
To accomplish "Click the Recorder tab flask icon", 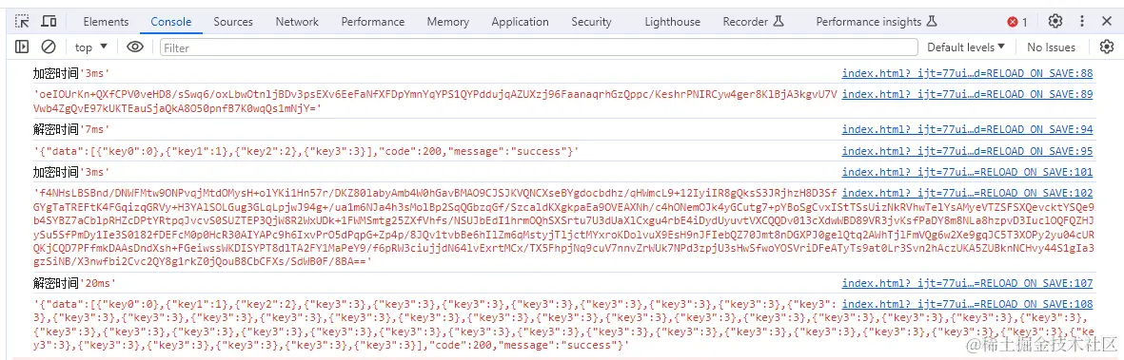I will (x=777, y=22).
